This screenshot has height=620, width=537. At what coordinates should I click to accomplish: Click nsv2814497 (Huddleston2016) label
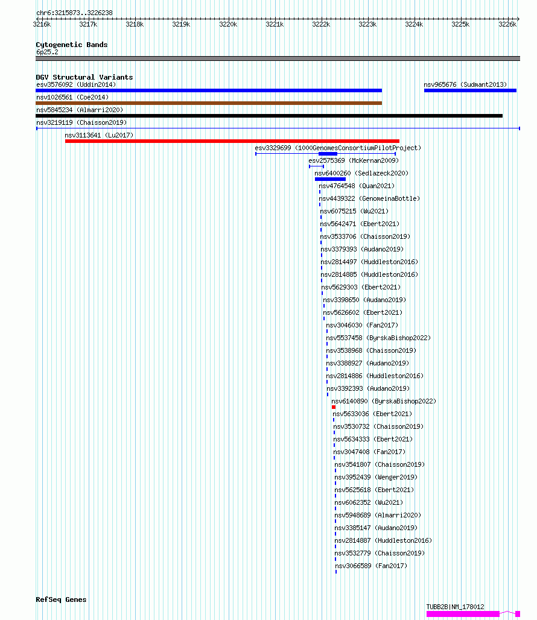tap(369, 262)
